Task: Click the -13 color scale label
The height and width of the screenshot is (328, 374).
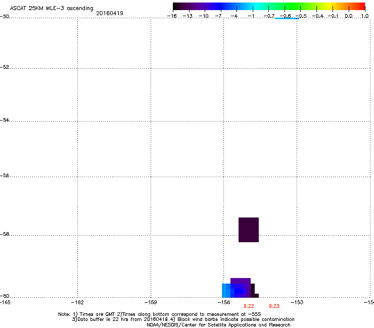Action: pyautogui.click(x=188, y=16)
